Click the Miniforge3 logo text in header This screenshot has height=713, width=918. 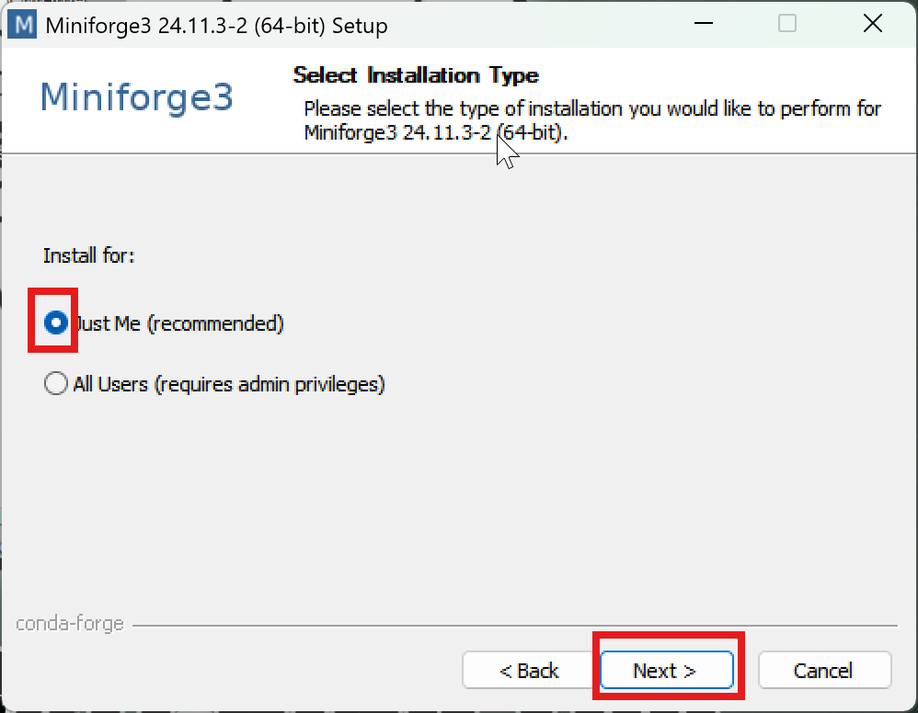coord(137,96)
